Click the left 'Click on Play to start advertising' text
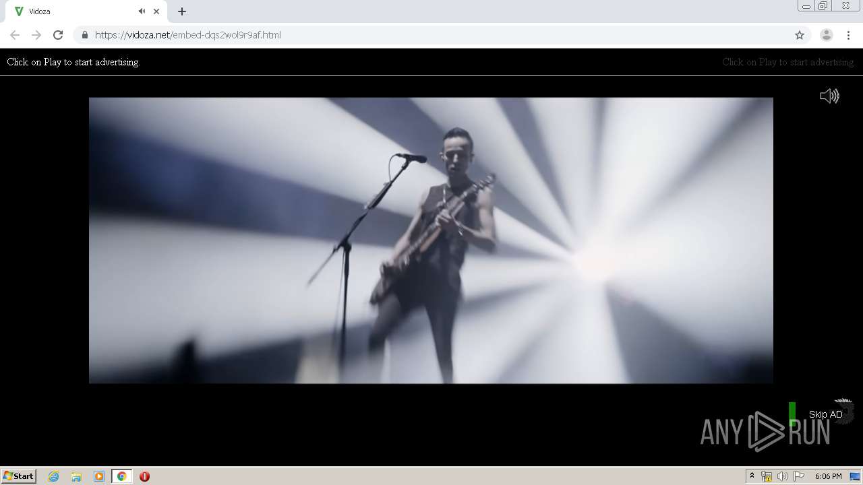 (73, 62)
